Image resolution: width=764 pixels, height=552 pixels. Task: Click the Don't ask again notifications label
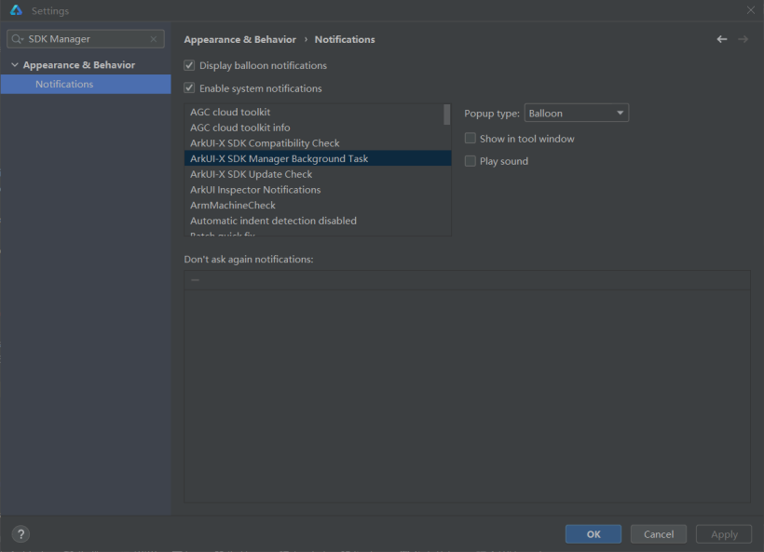tap(249, 260)
